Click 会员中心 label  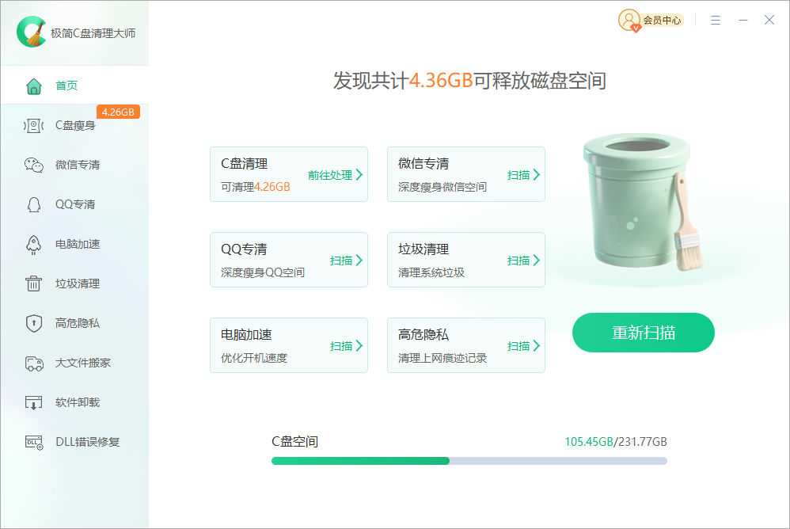pyautogui.click(x=662, y=20)
